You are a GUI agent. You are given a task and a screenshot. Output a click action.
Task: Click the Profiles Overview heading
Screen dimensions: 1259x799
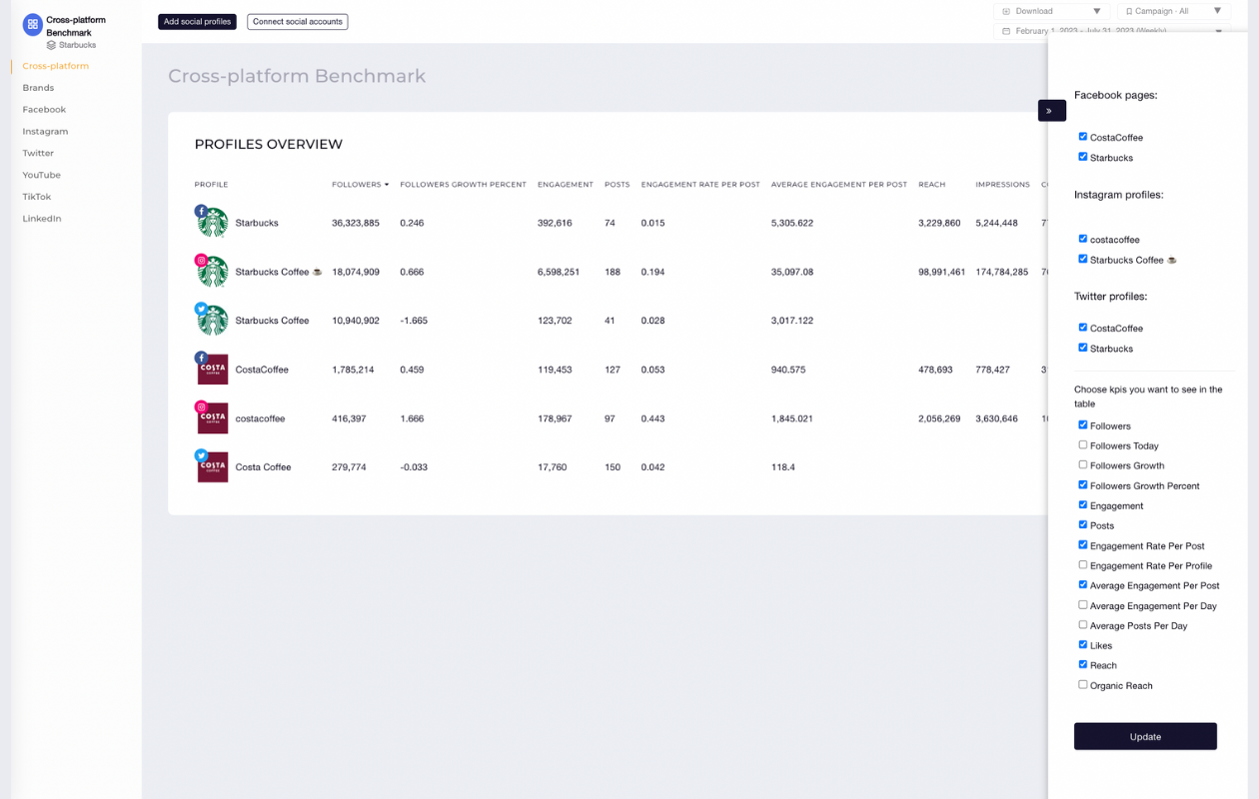pyautogui.click(x=269, y=145)
